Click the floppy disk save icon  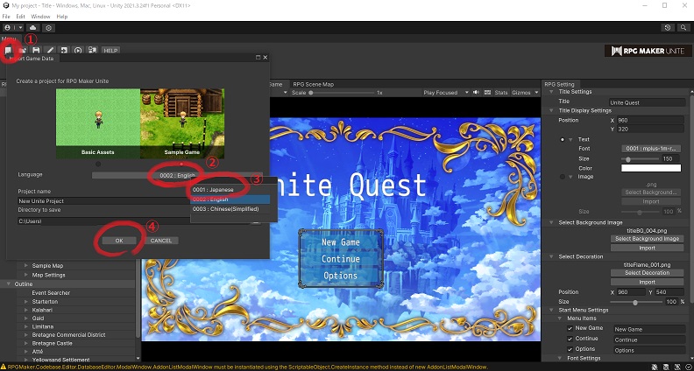[36, 51]
